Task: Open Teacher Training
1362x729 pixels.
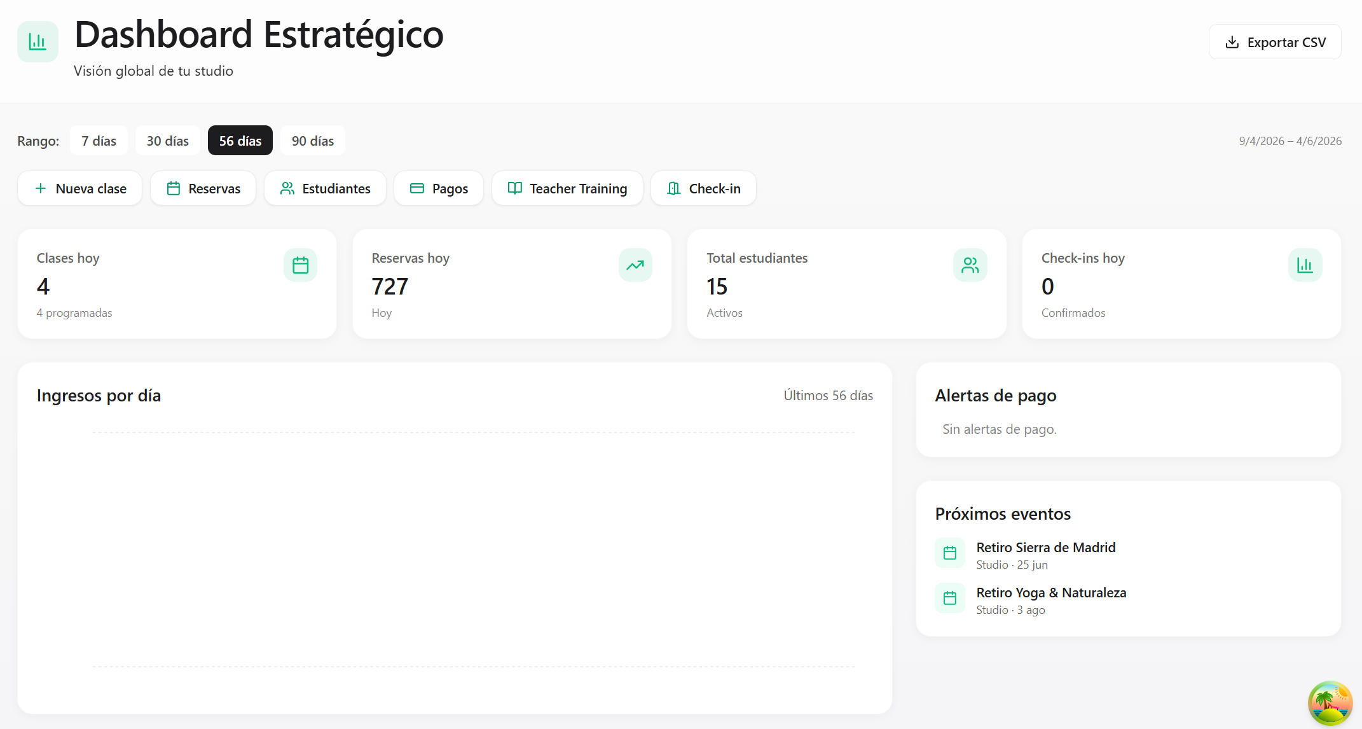Action: 567,188
